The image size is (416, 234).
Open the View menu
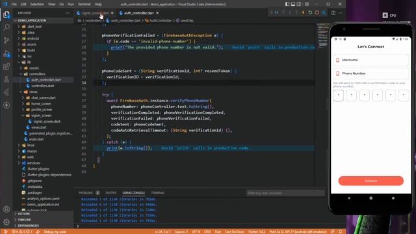coord(52,4)
